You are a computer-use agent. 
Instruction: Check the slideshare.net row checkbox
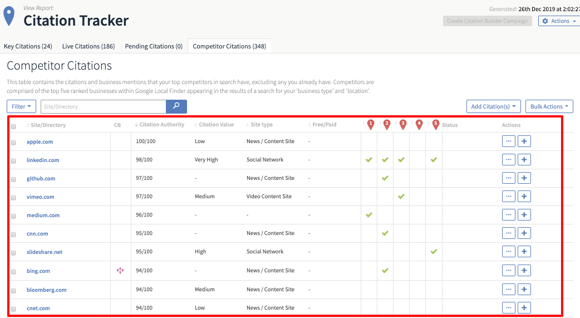[14, 253]
